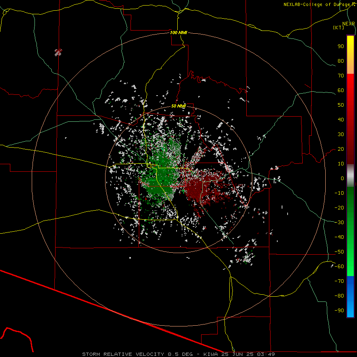Screen dimensions: 357x357
Task: Click the negative 60 value on the velocity scale
Action: coord(339,267)
